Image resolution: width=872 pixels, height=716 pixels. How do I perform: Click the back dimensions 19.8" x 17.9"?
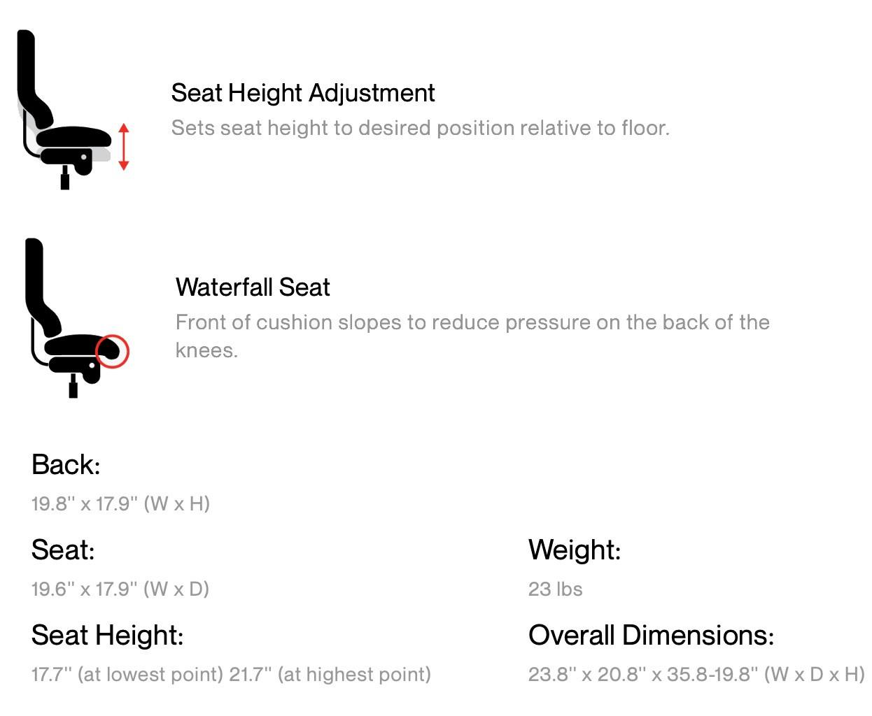click(x=120, y=503)
